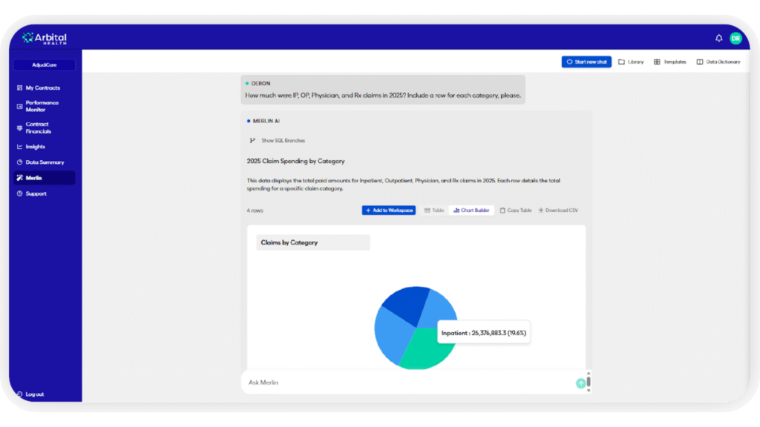Log out from the sidebar
Image resolution: width=760 pixels, height=427 pixels.
(34, 394)
